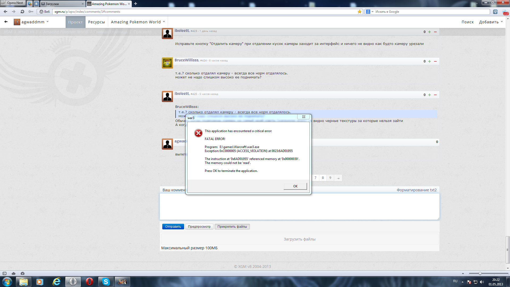Click OK in the war3 error dialog

click(295, 186)
